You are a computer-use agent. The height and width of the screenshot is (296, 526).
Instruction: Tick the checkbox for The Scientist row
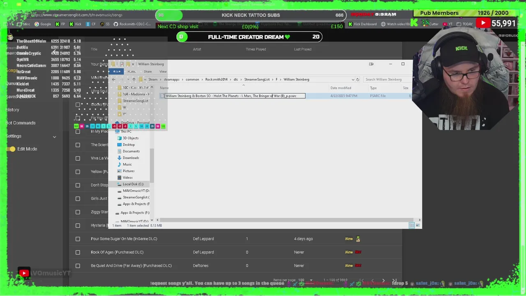78,145
